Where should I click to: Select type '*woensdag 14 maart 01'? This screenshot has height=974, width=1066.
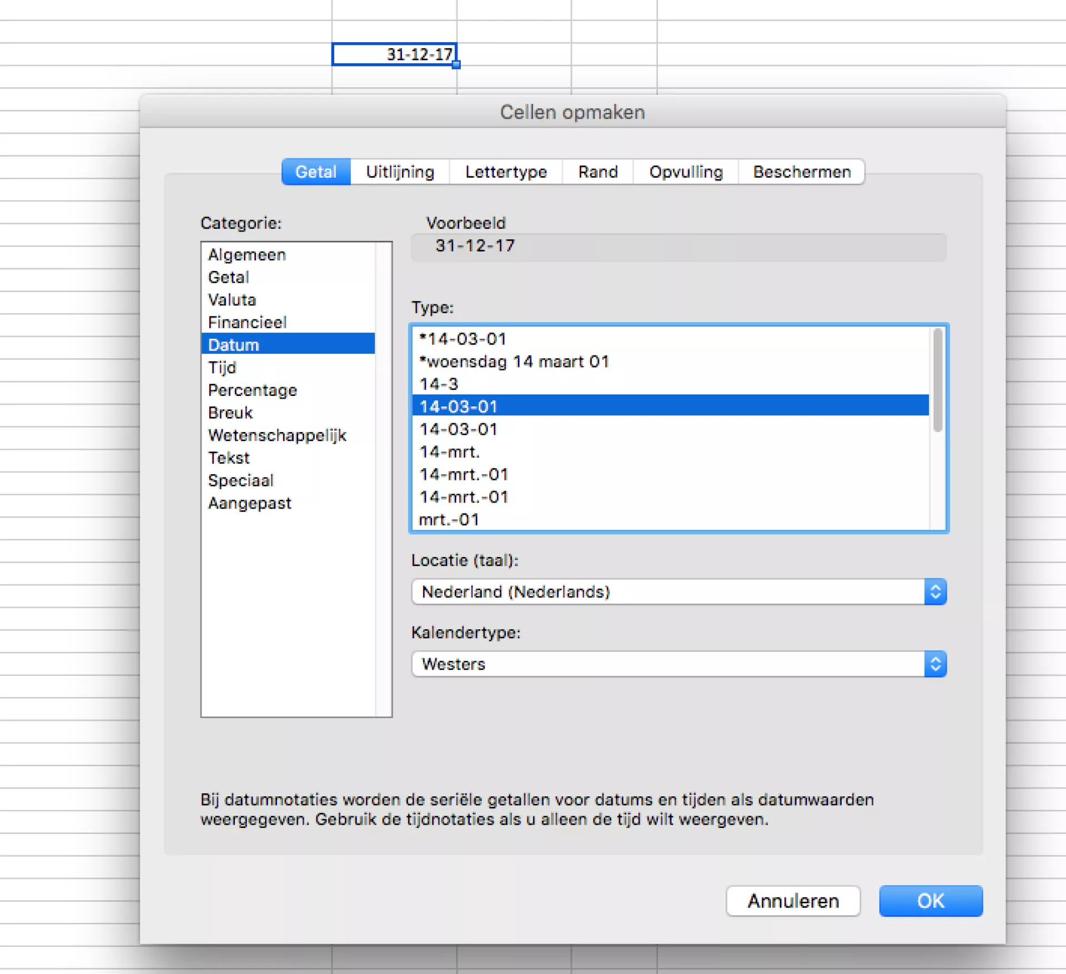514,362
